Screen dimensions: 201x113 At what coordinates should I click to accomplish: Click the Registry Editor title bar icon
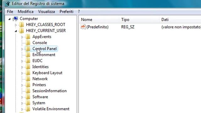click(x=7, y=3)
